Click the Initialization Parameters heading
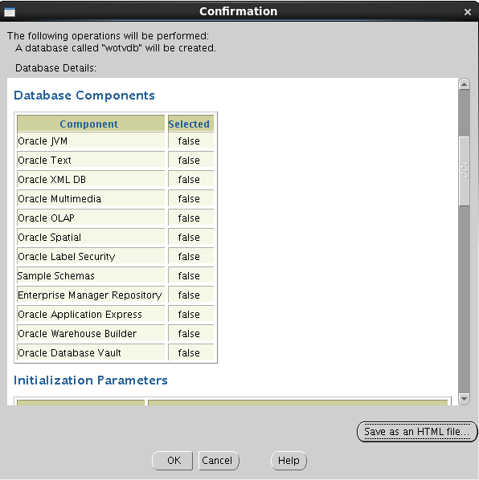The width and height of the screenshot is (479, 480). point(91,380)
